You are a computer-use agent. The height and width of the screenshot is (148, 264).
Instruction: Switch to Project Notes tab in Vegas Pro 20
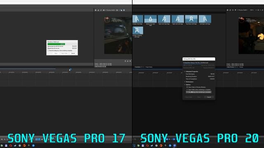tap(149, 67)
